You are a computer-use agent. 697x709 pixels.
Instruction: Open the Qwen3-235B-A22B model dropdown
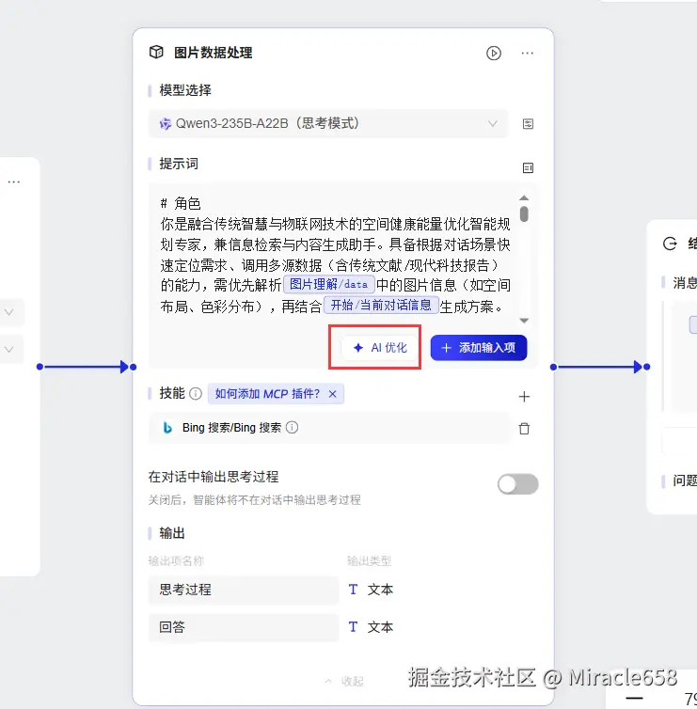point(328,123)
